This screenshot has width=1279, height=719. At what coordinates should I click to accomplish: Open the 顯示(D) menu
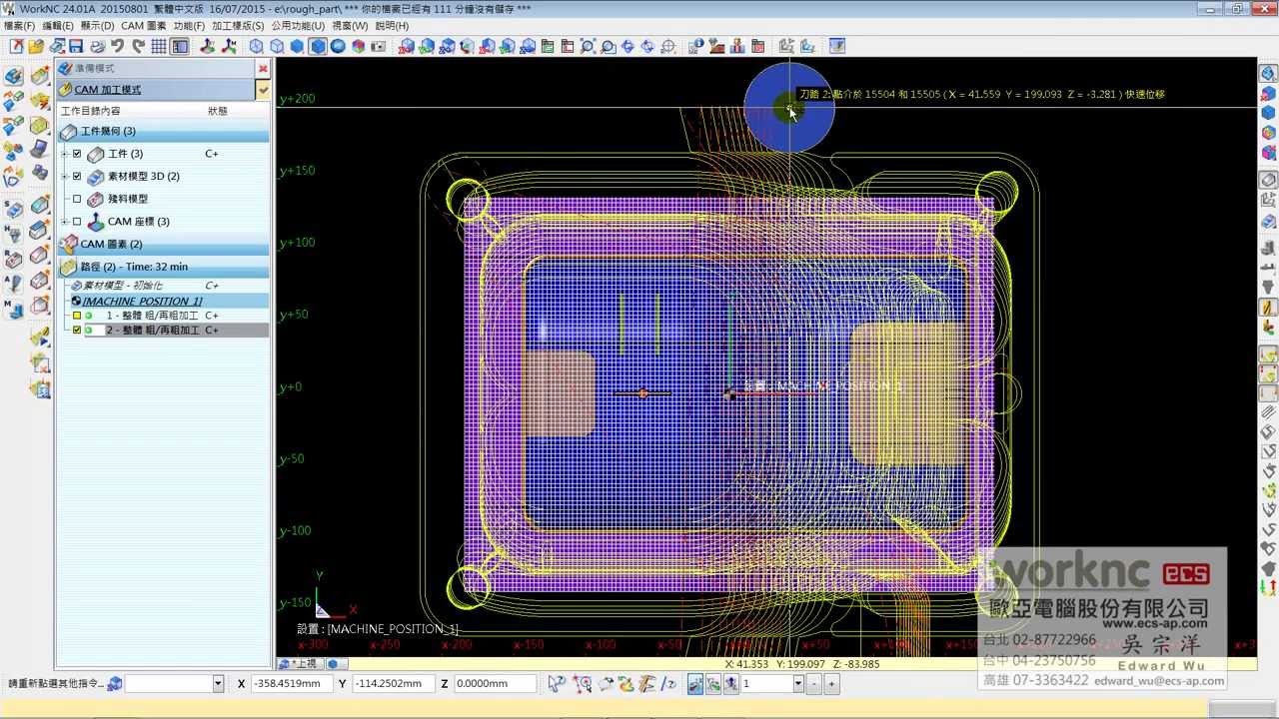[x=97, y=25]
